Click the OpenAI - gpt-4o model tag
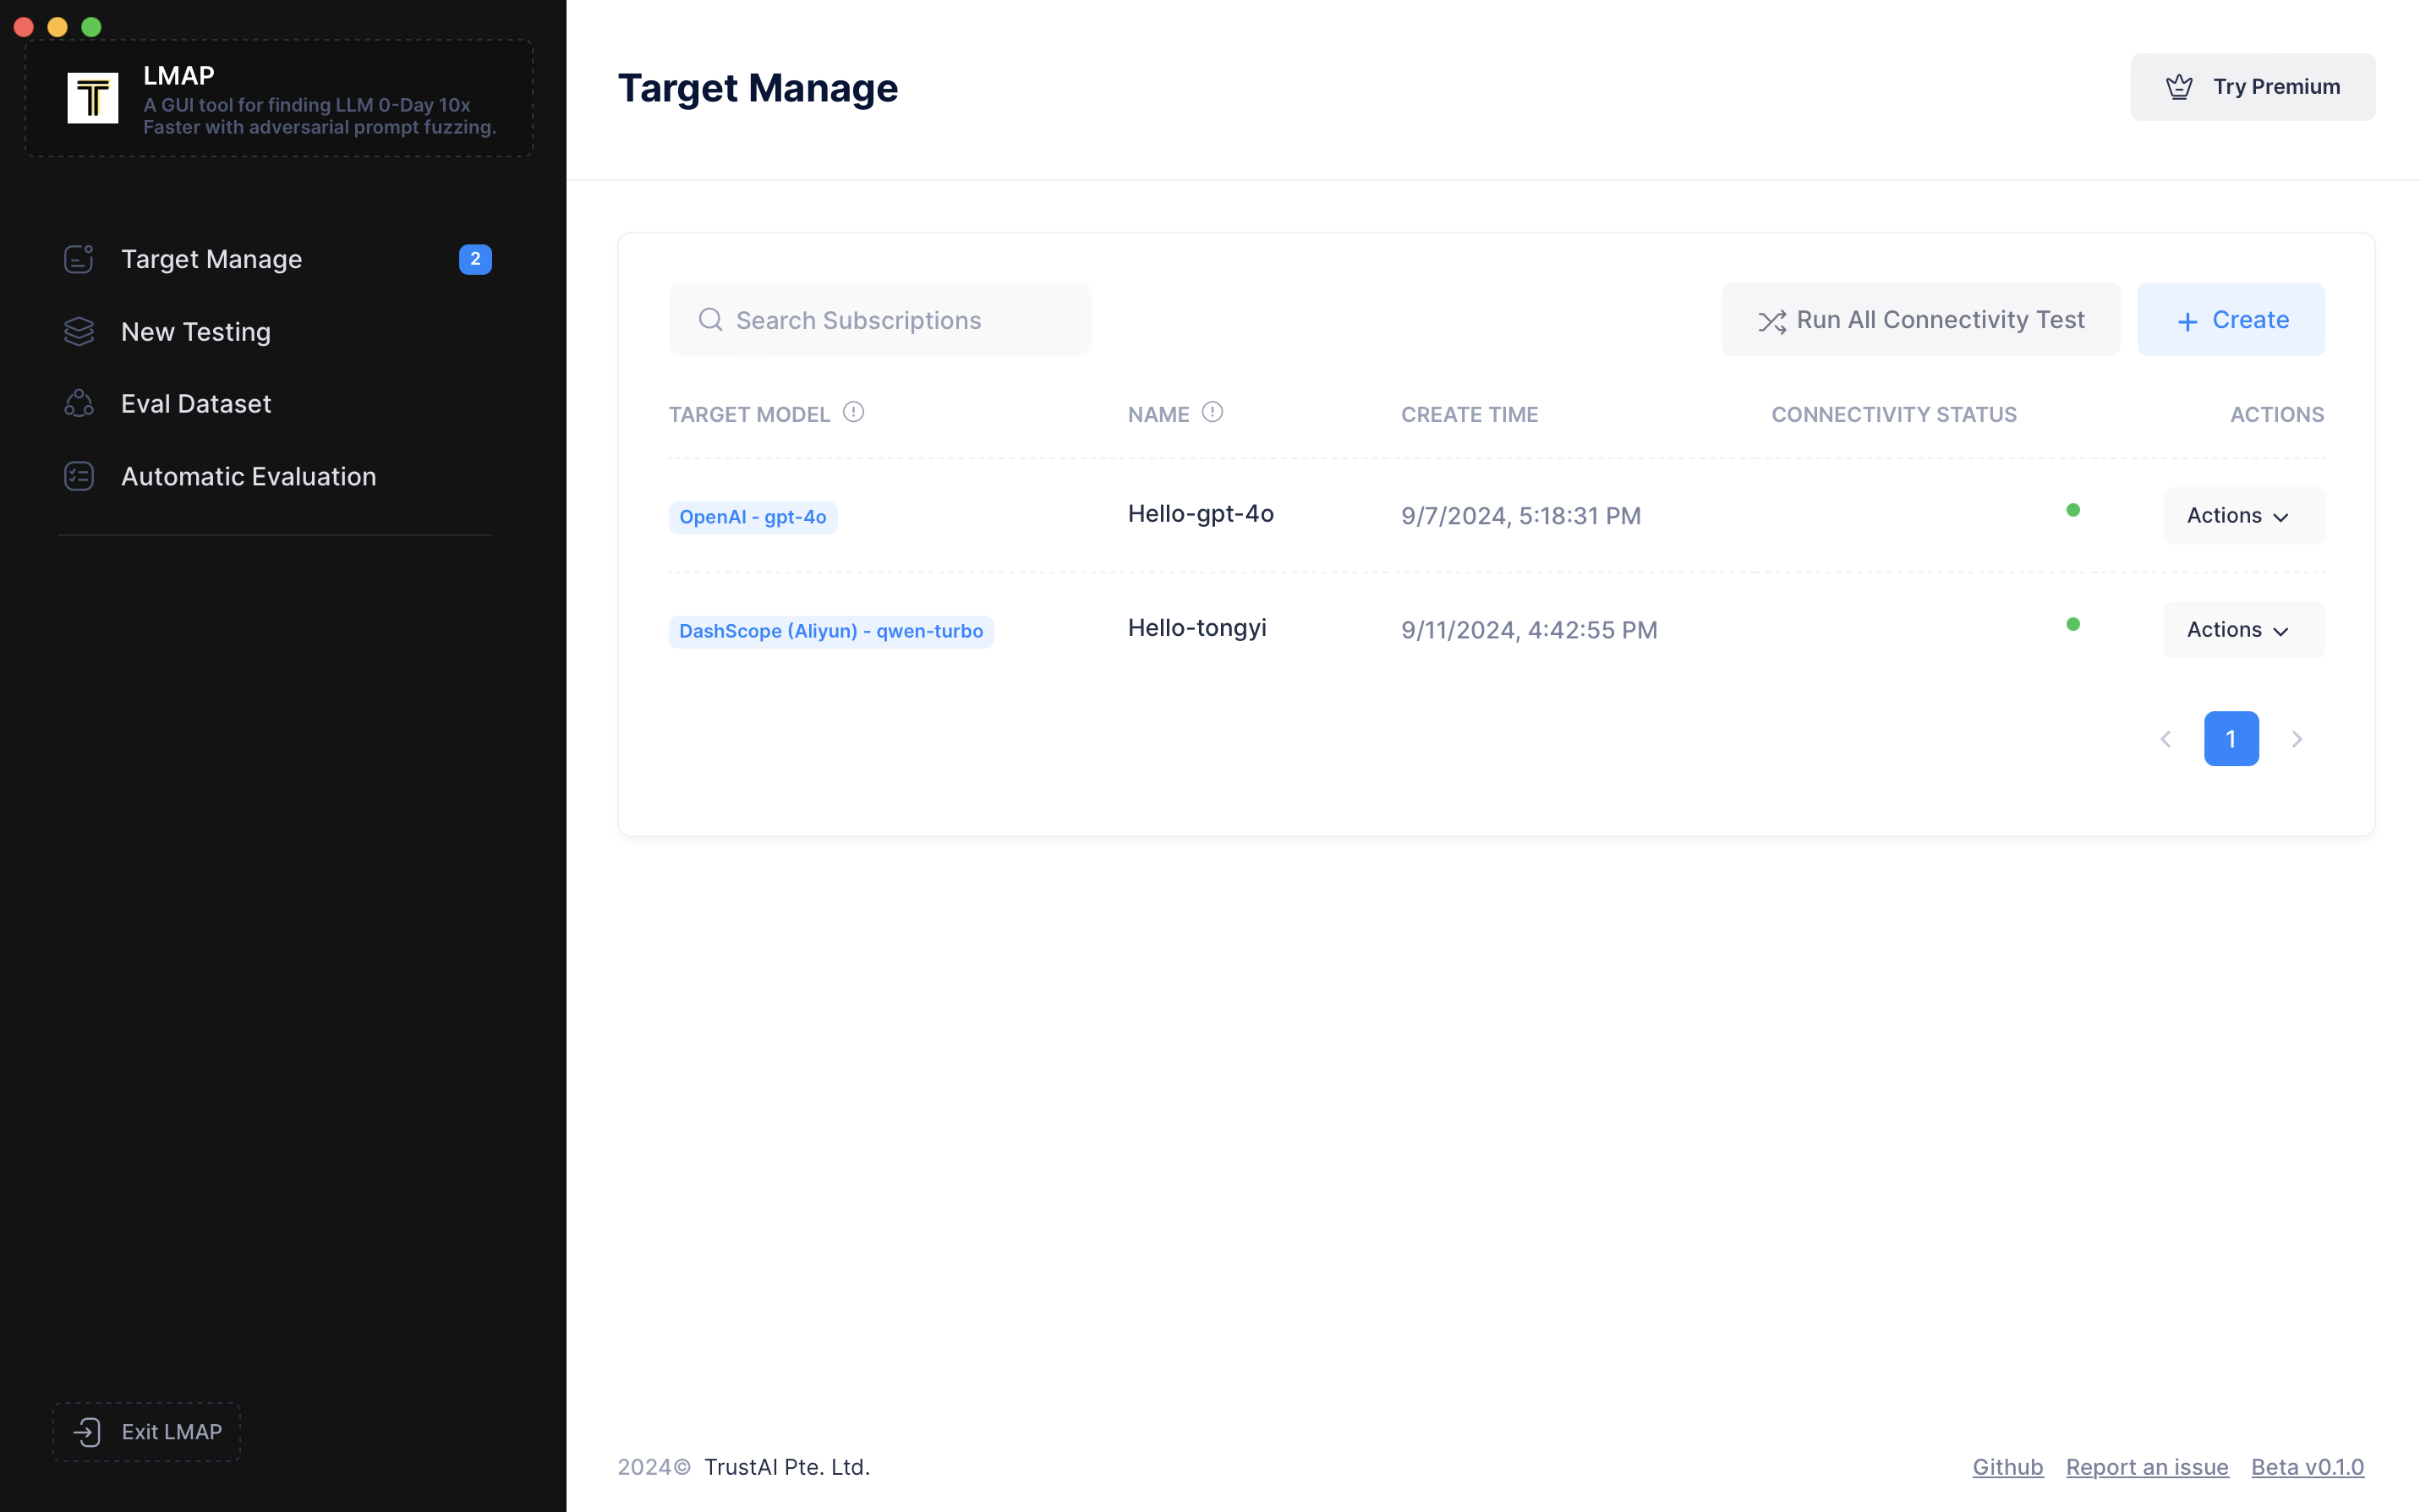2420x1512 pixels. [x=752, y=517]
